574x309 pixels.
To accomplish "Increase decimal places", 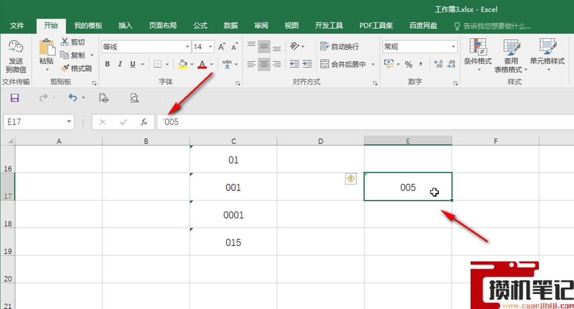I will [438, 64].
